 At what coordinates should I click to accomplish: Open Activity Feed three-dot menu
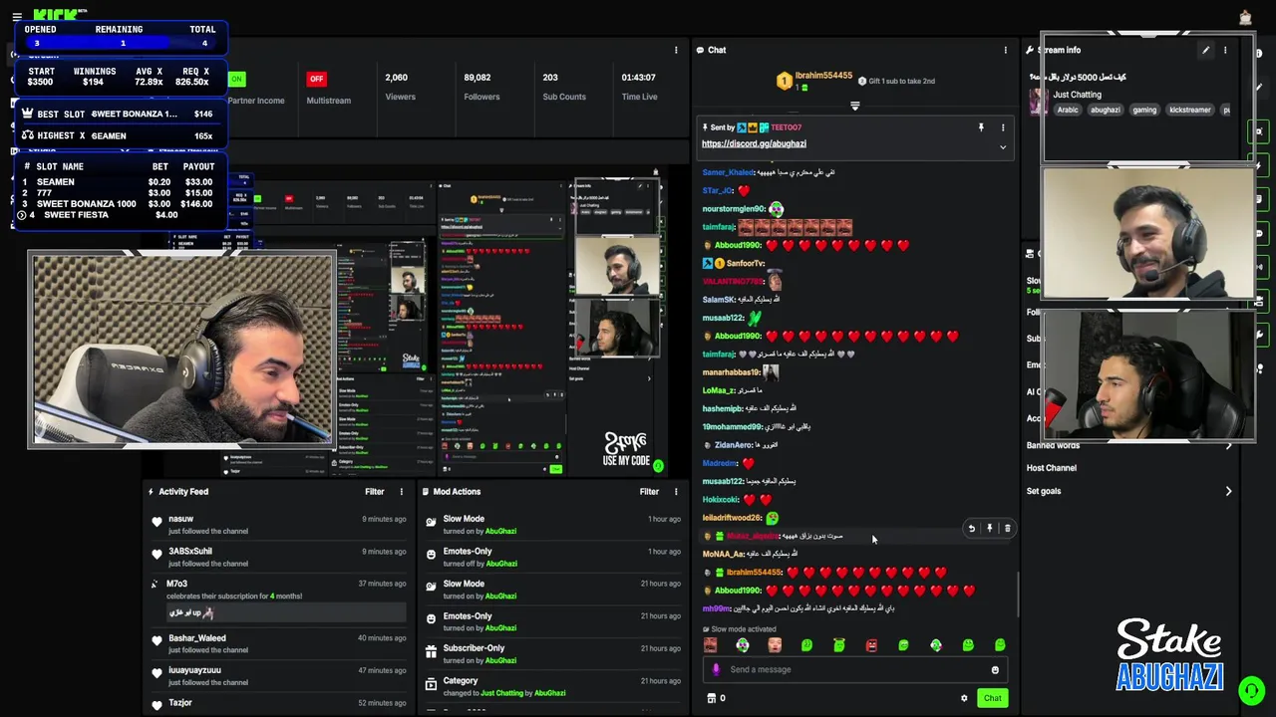(x=402, y=491)
